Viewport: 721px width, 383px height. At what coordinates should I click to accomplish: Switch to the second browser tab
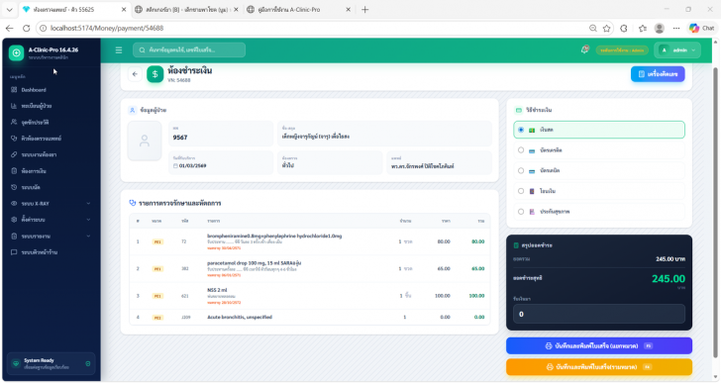[x=187, y=10]
